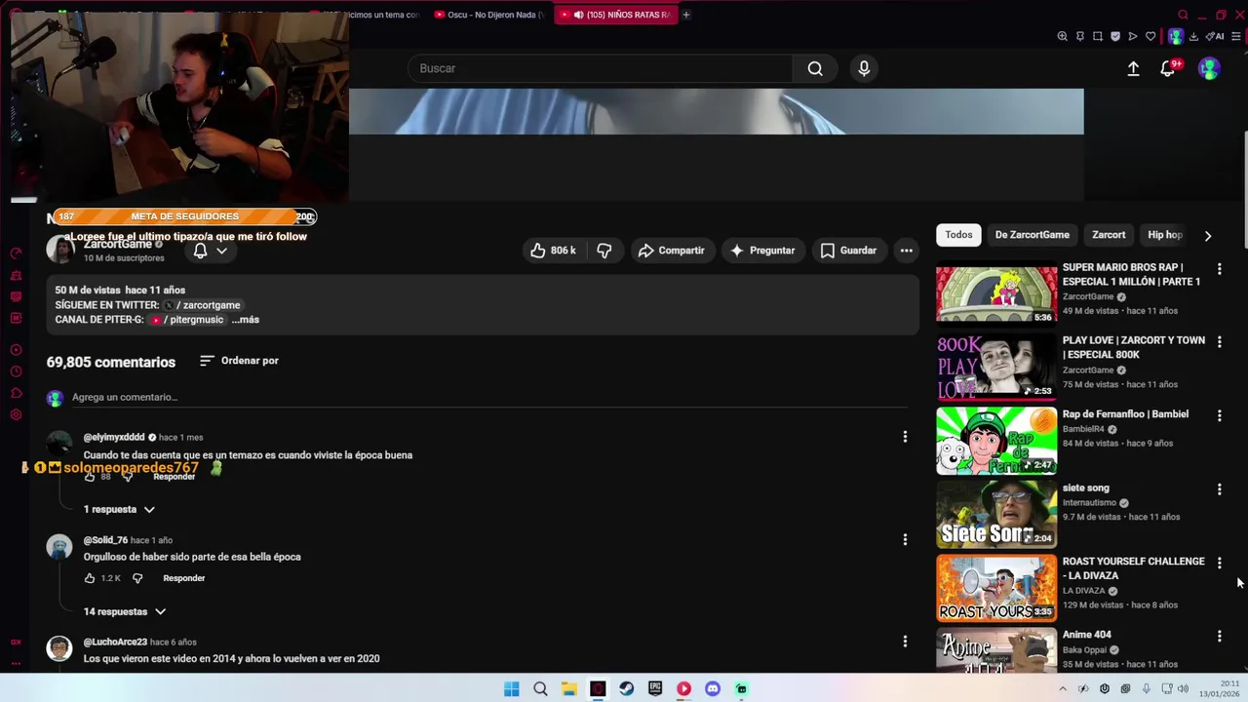This screenshot has height=702, width=1248.
Task: Open Steam from the taskbar
Action: pos(626,688)
